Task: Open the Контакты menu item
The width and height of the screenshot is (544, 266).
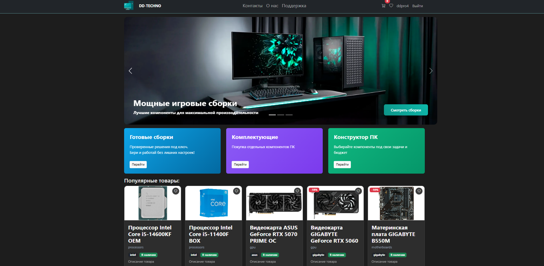Action: pos(252,6)
